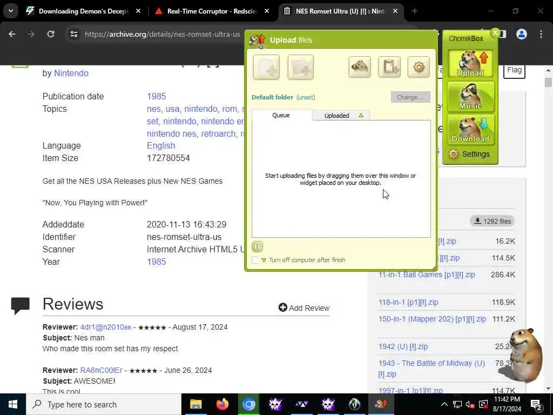Click the nes topic link
The height and width of the screenshot is (415, 553).
point(154,109)
